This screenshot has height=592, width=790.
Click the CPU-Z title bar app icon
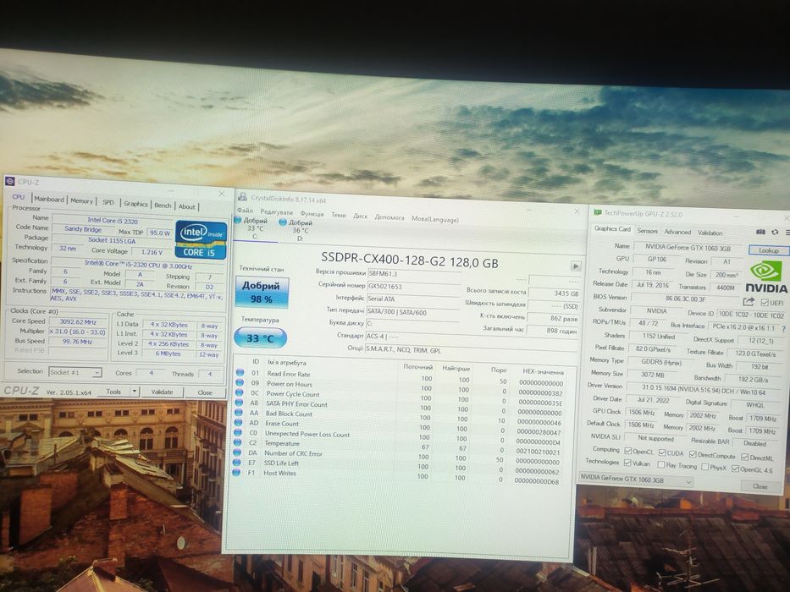pos(9,181)
